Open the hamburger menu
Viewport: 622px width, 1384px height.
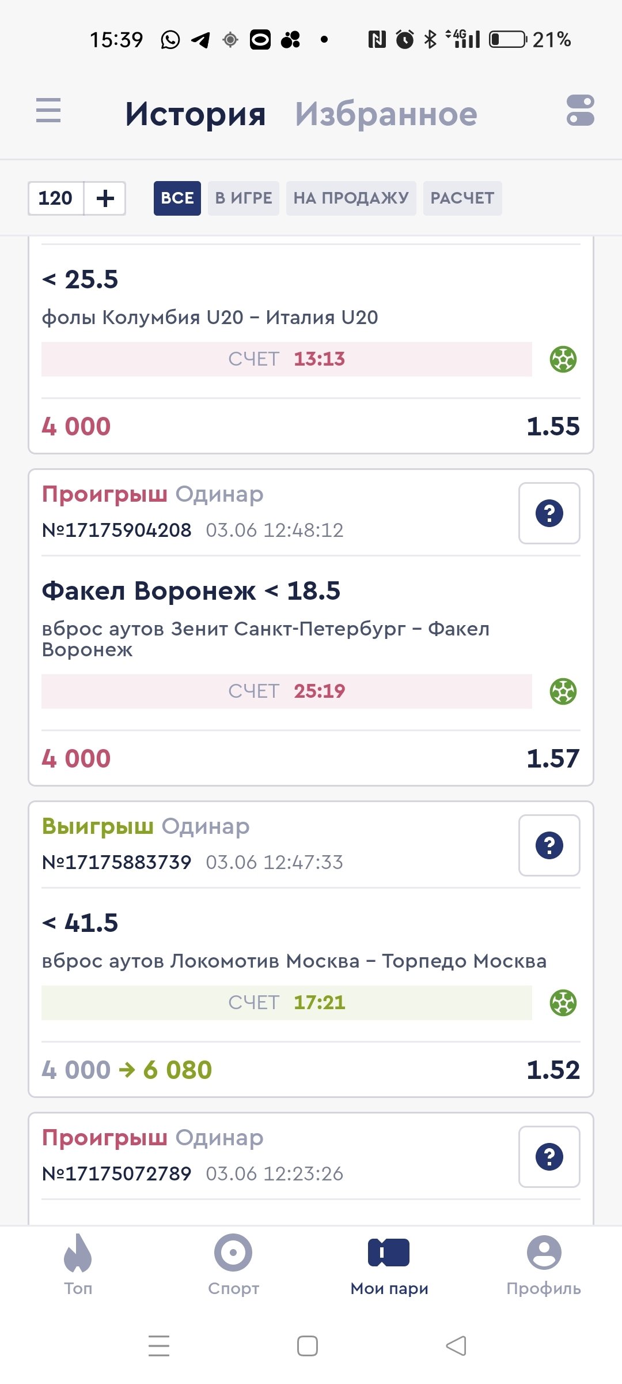[x=48, y=110]
